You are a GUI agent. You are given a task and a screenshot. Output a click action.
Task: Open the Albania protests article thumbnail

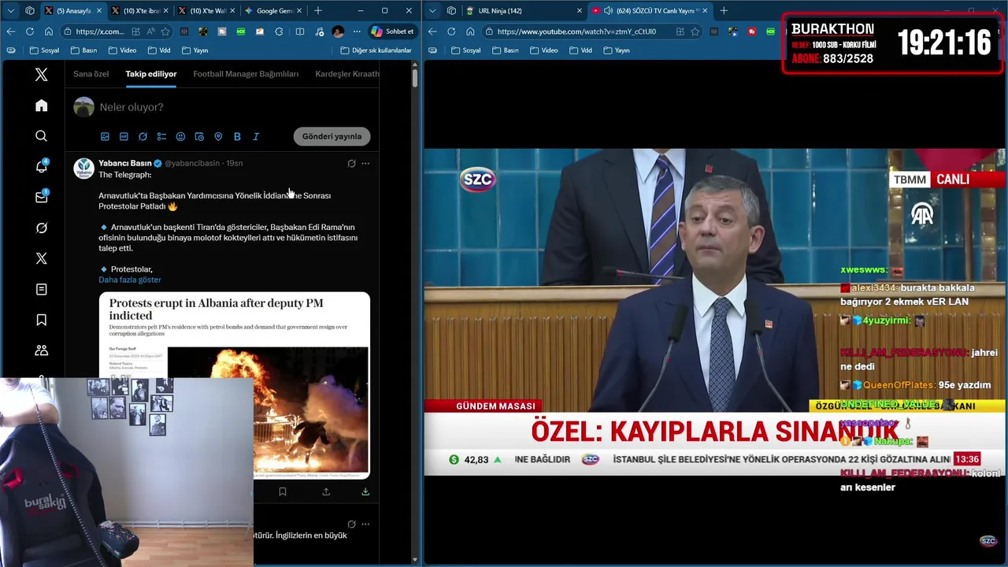(235, 385)
